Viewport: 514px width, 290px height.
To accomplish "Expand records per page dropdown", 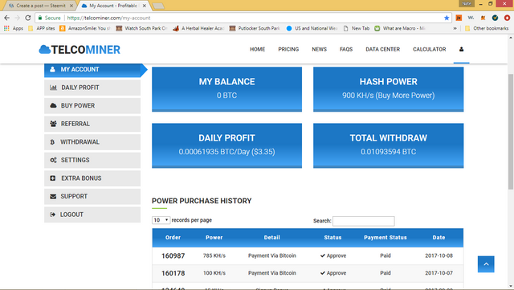I will click(x=161, y=220).
